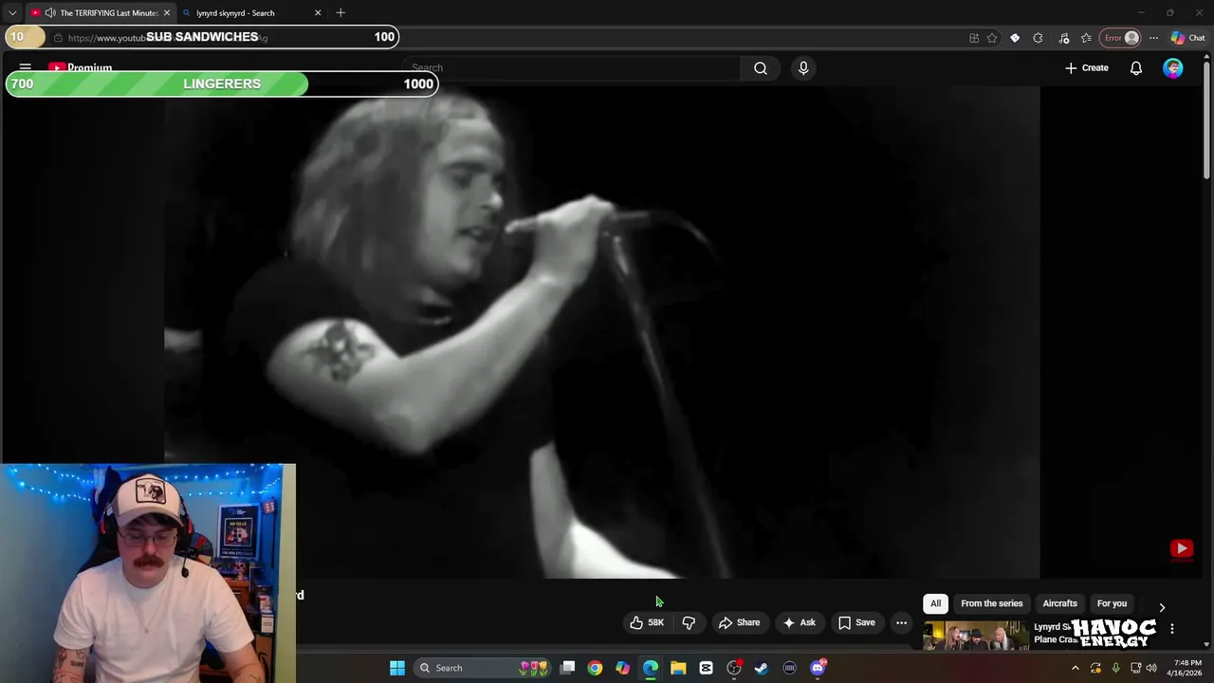
Task: Open the Lynyrd Skynyrd plane crash recommended thumbnail
Action: pyautogui.click(x=976, y=635)
